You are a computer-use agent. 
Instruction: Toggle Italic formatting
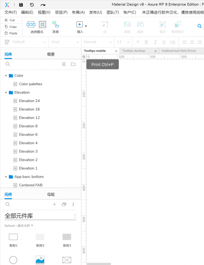pos(155,42)
